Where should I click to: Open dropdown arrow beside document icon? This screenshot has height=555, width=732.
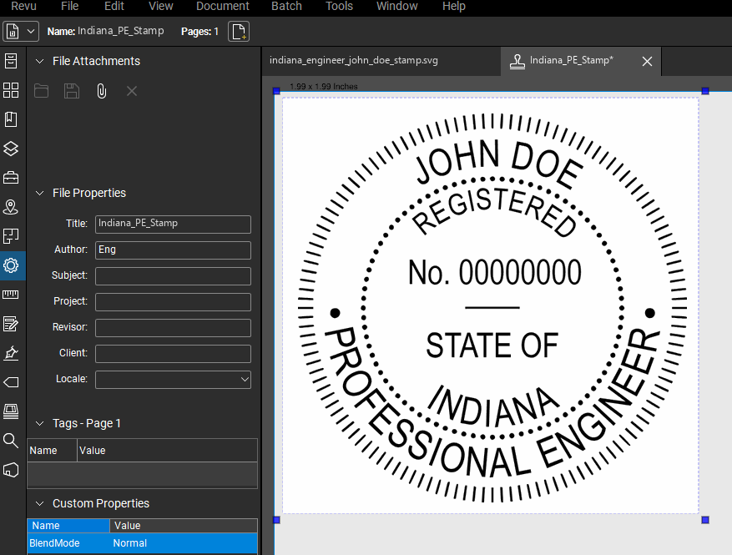30,32
